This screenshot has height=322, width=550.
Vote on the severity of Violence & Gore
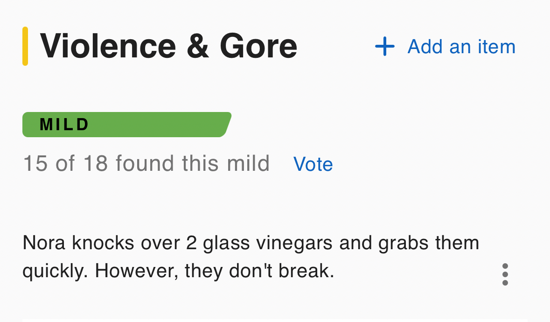[x=313, y=164]
